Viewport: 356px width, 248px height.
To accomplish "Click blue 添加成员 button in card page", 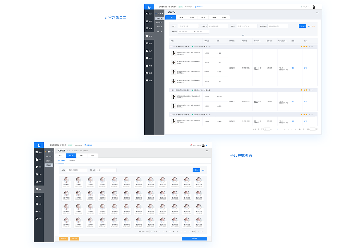I will 194,238.
